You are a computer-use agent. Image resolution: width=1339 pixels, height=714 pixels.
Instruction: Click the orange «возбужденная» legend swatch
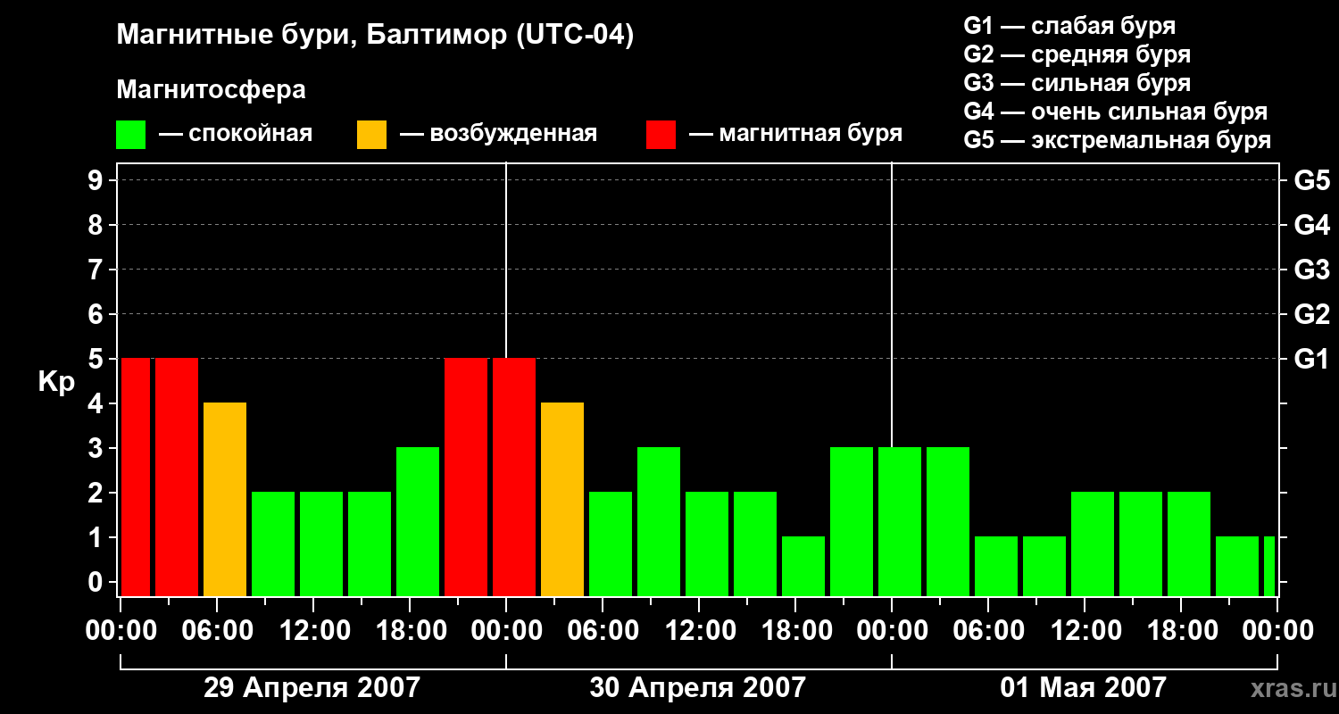pos(371,135)
